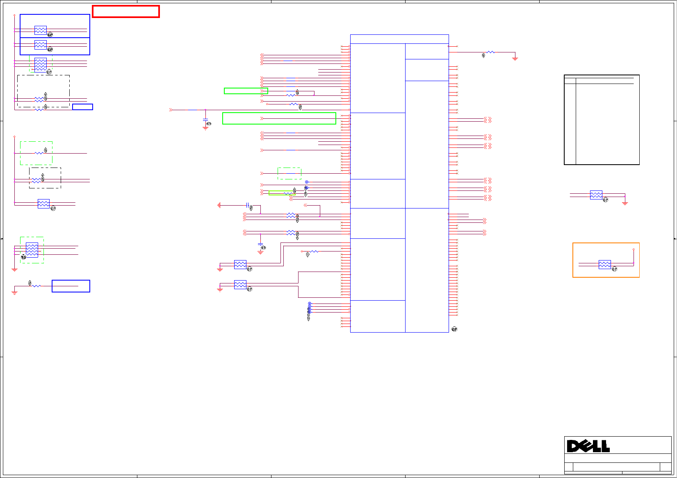Select capacitor below the long horizontal input line
Image resolution: width=677 pixels, height=478 pixels.
coord(205,120)
